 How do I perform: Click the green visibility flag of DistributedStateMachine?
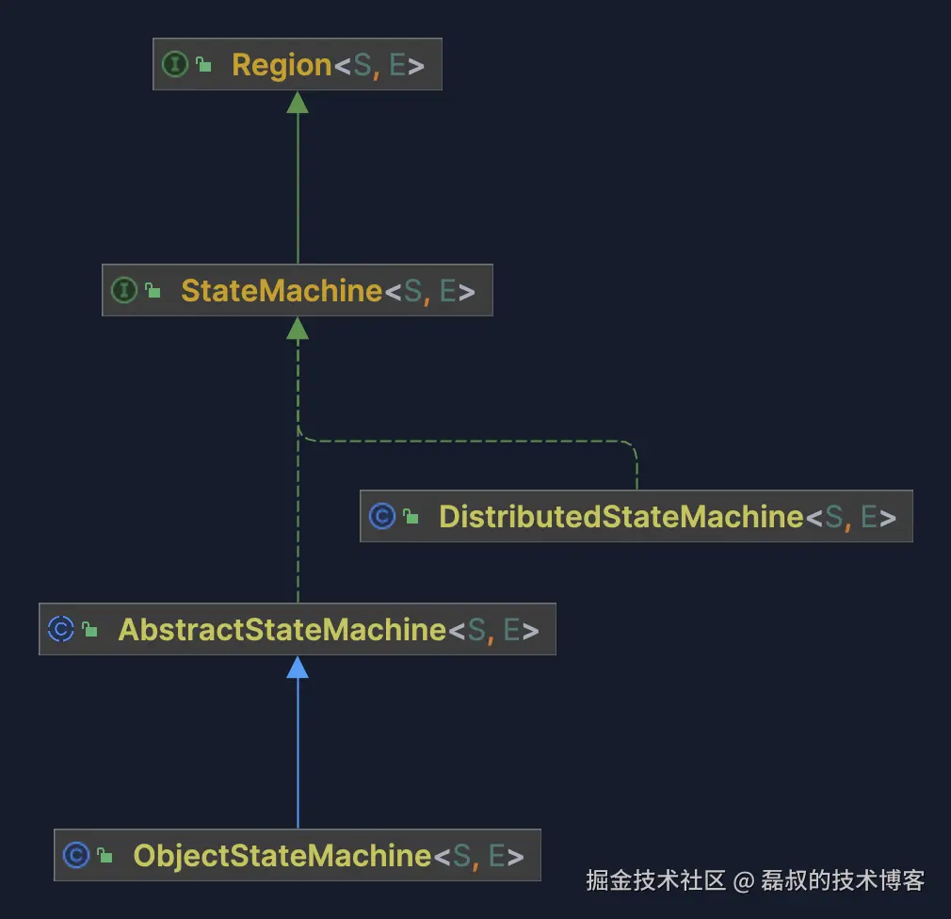tap(411, 516)
